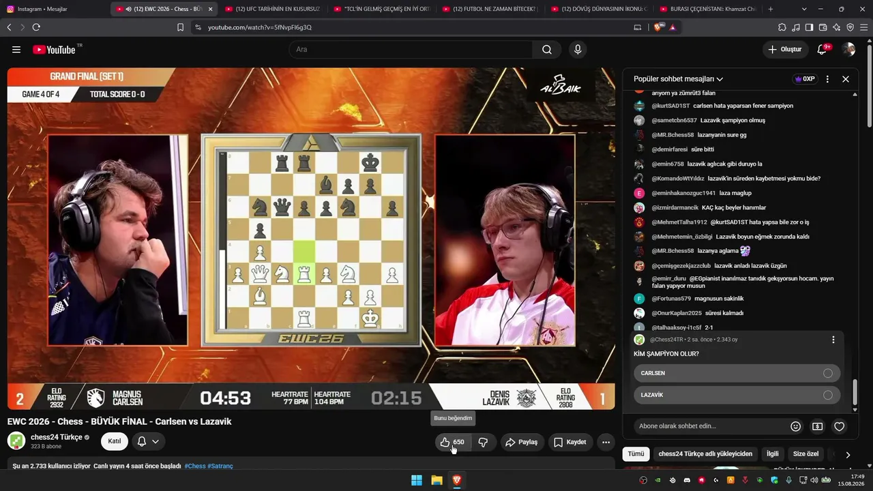Click the Ara search input field
The image size is (873, 491).
411,49
